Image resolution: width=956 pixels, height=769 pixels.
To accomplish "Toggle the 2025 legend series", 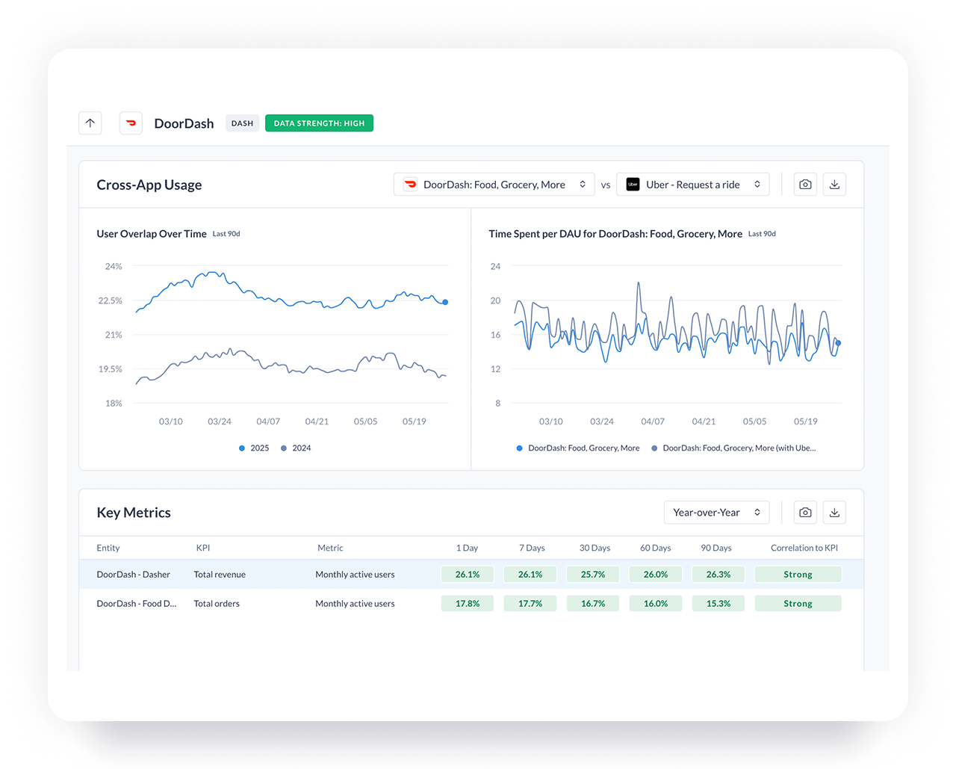I will pyautogui.click(x=254, y=448).
